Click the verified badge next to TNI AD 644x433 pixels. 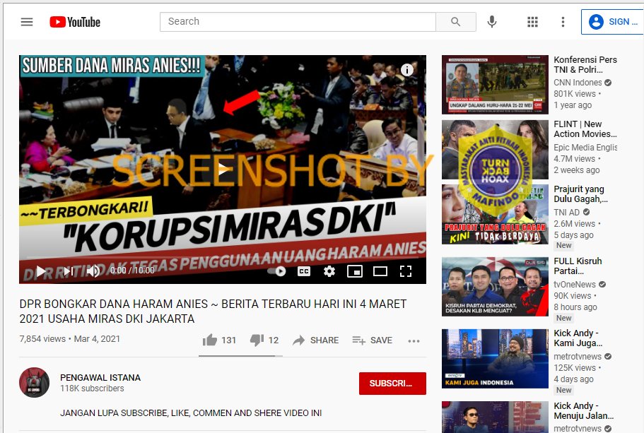(x=587, y=212)
